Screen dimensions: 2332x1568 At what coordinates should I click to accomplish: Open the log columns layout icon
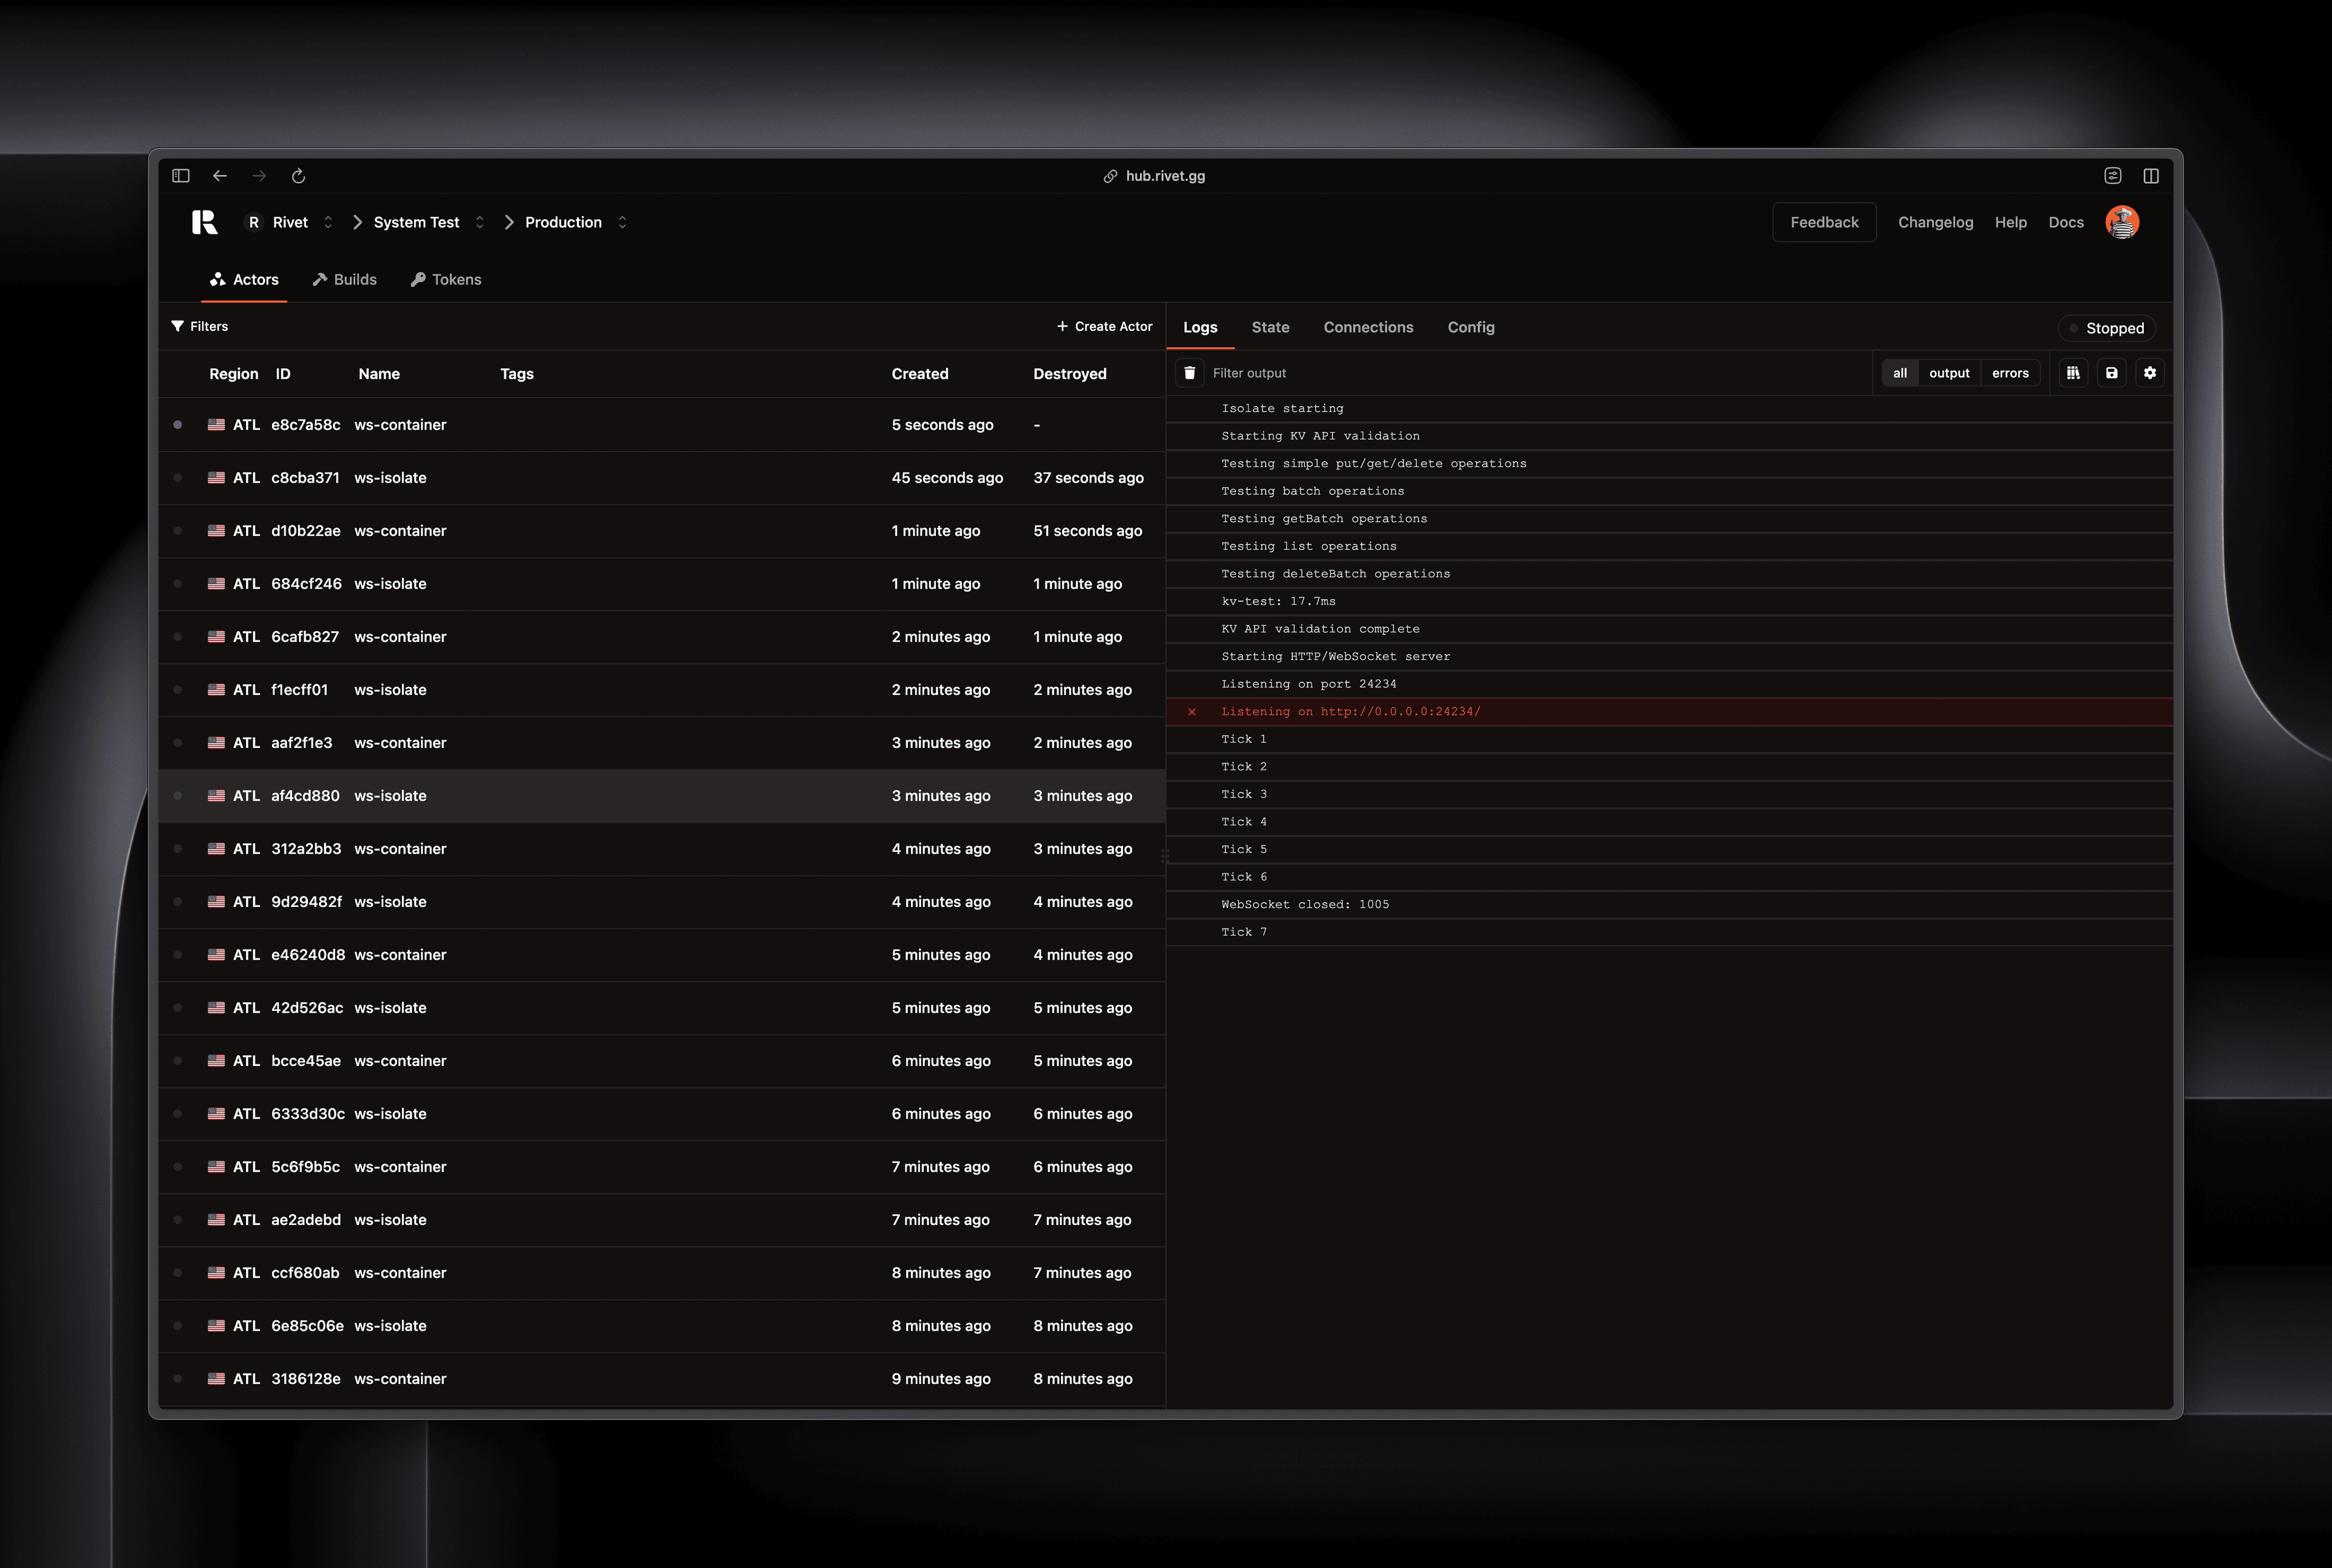pyautogui.click(x=2073, y=373)
